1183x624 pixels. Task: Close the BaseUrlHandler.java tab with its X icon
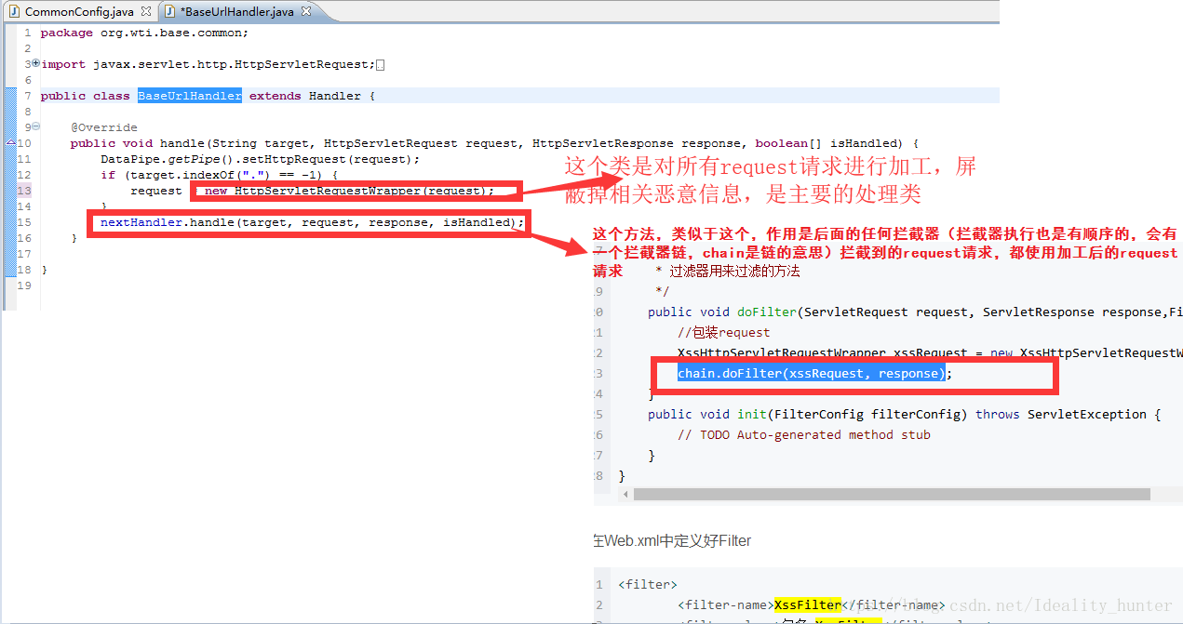(x=305, y=12)
